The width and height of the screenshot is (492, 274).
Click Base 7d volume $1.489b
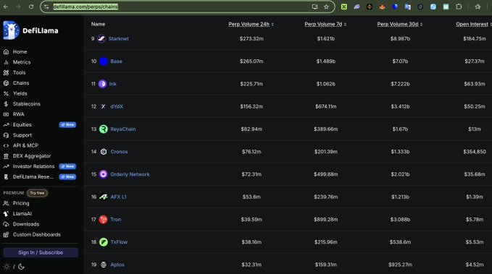tap(325, 61)
